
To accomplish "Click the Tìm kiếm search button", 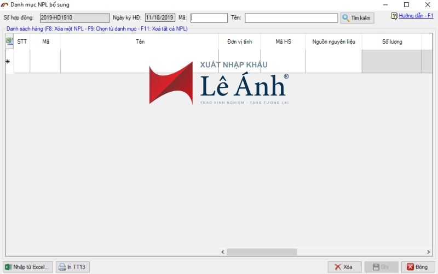I will click(356, 18).
